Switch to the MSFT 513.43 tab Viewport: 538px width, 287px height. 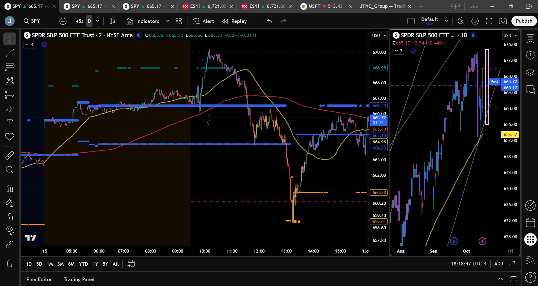tap(326, 6)
